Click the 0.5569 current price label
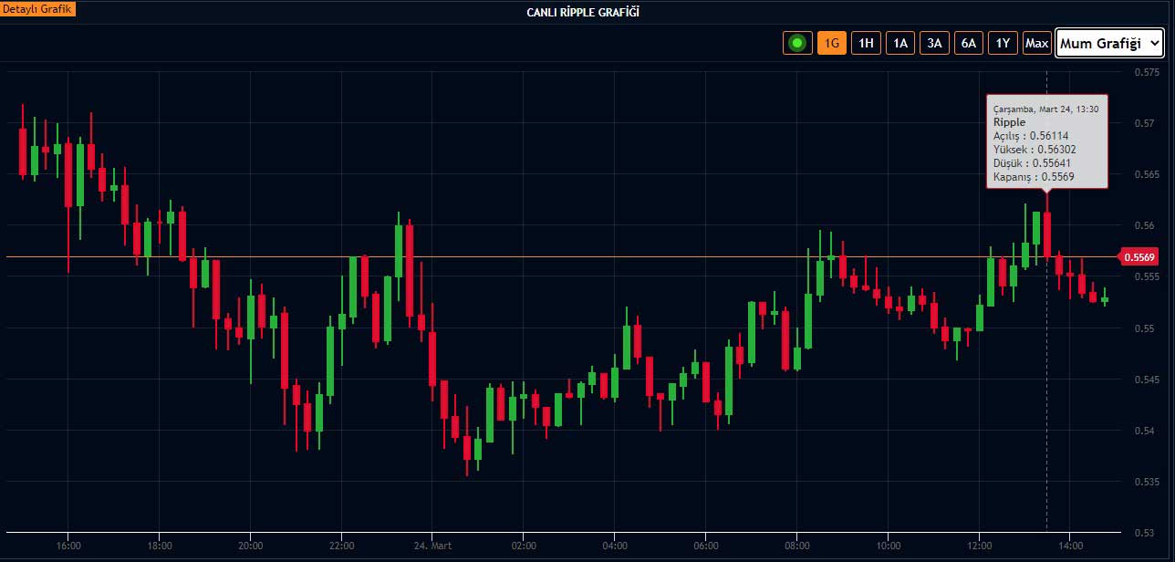The image size is (1175, 562). 1139,257
